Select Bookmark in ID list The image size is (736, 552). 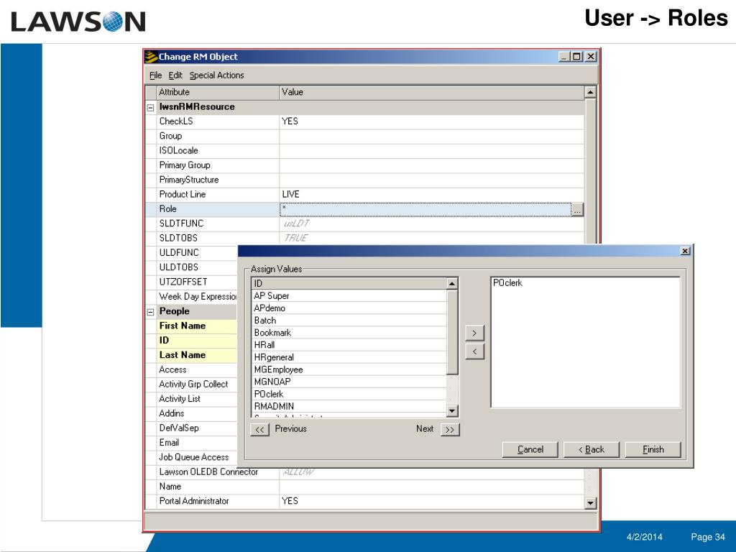(x=349, y=332)
